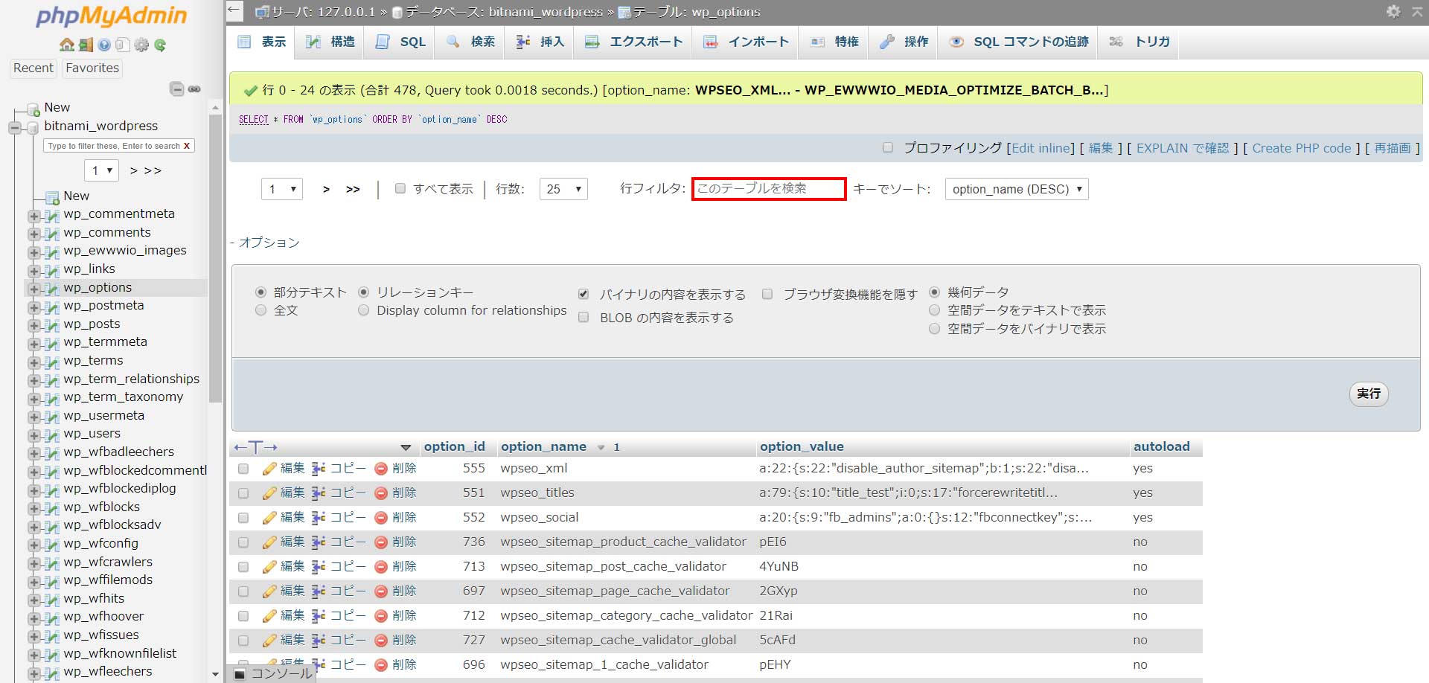Click red delete icon for wpseo_social row
Screen dimensions: 1429x683
pos(381,517)
